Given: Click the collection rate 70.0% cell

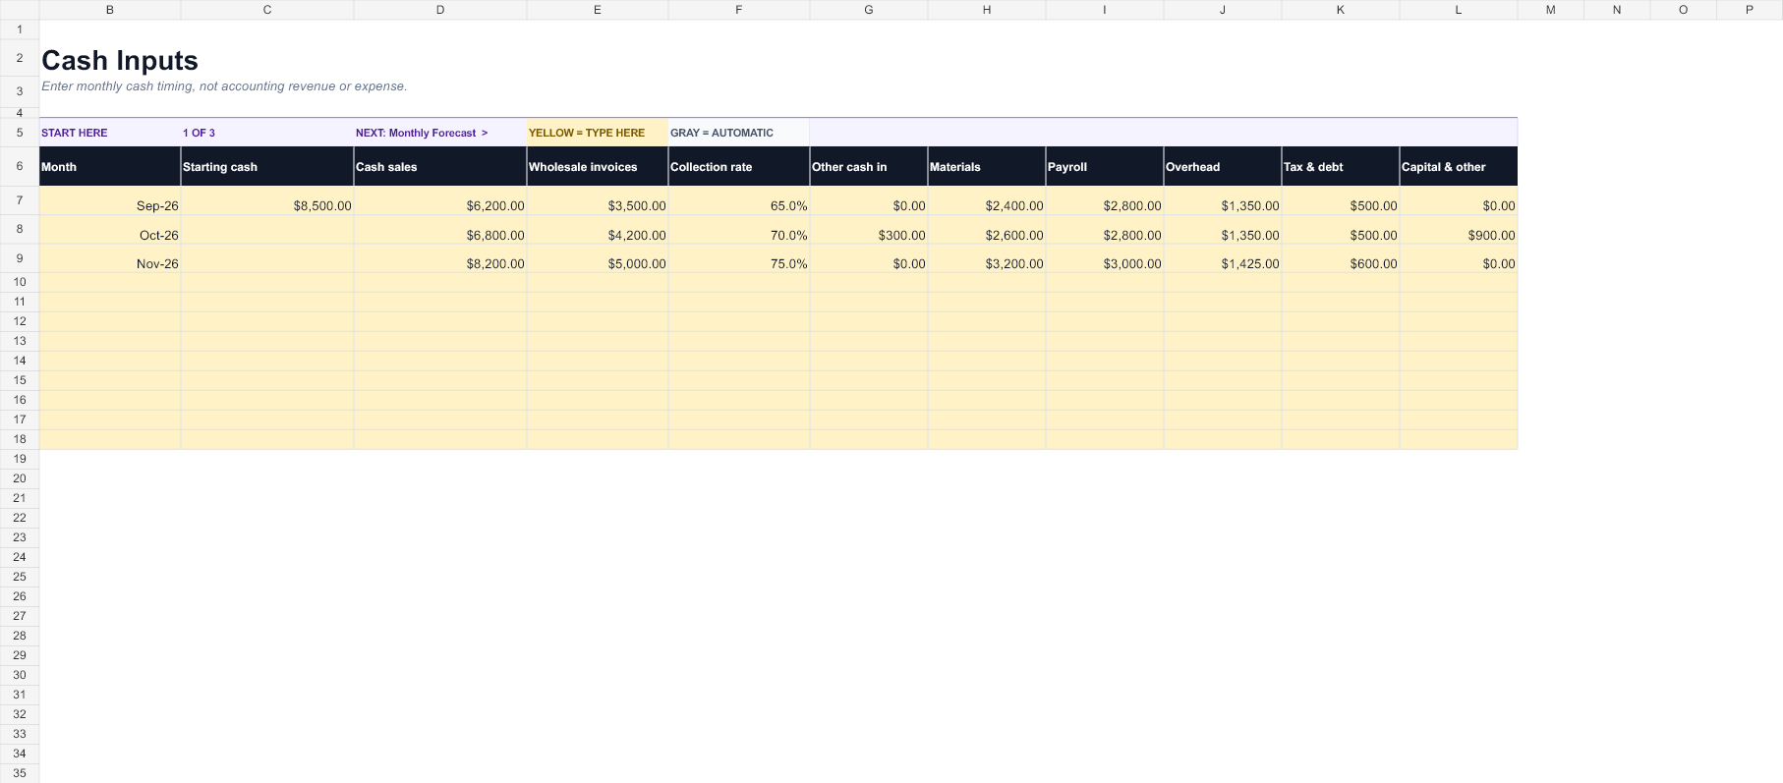Looking at the screenshot, I should (x=739, y=230).
